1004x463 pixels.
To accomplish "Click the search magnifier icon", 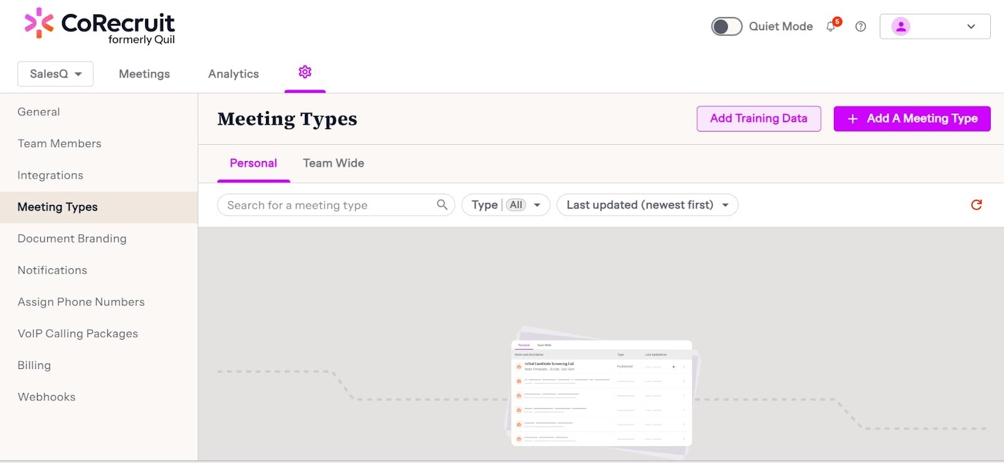I will (x=442, y=205).
